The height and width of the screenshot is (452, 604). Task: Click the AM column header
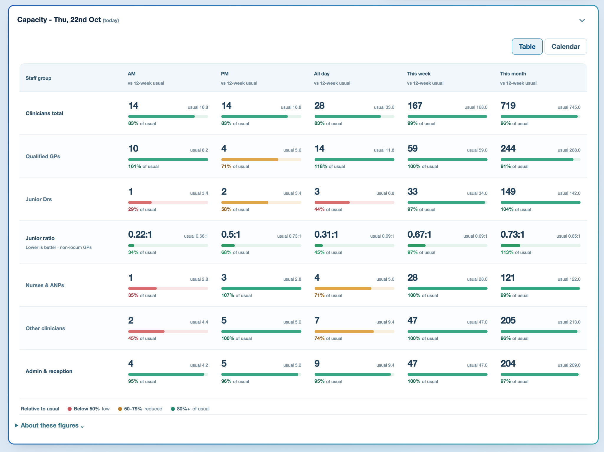(x=132, y=74)
